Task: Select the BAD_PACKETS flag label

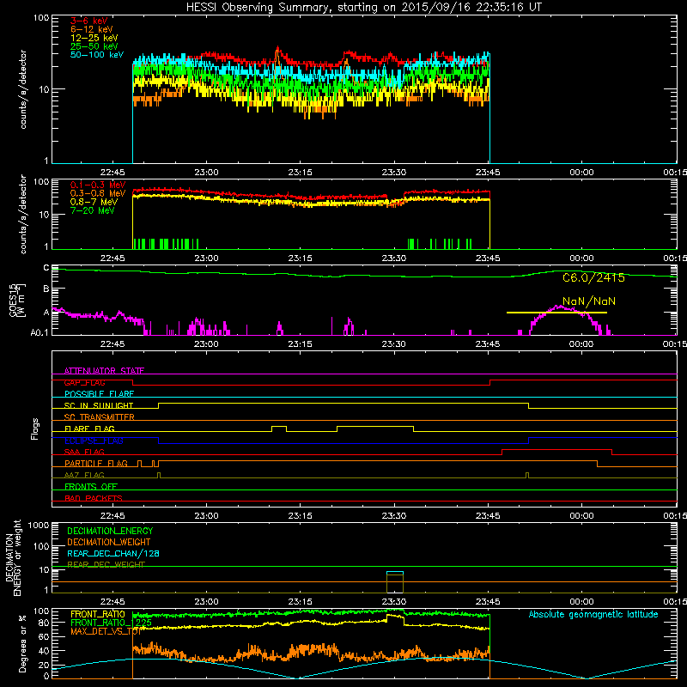Action: click(94, 498)
